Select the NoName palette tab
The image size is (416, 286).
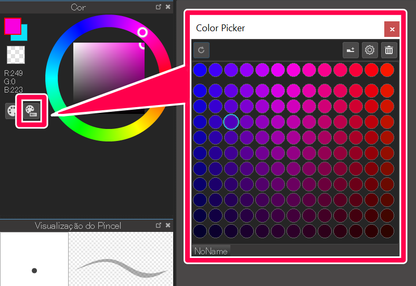211,251
